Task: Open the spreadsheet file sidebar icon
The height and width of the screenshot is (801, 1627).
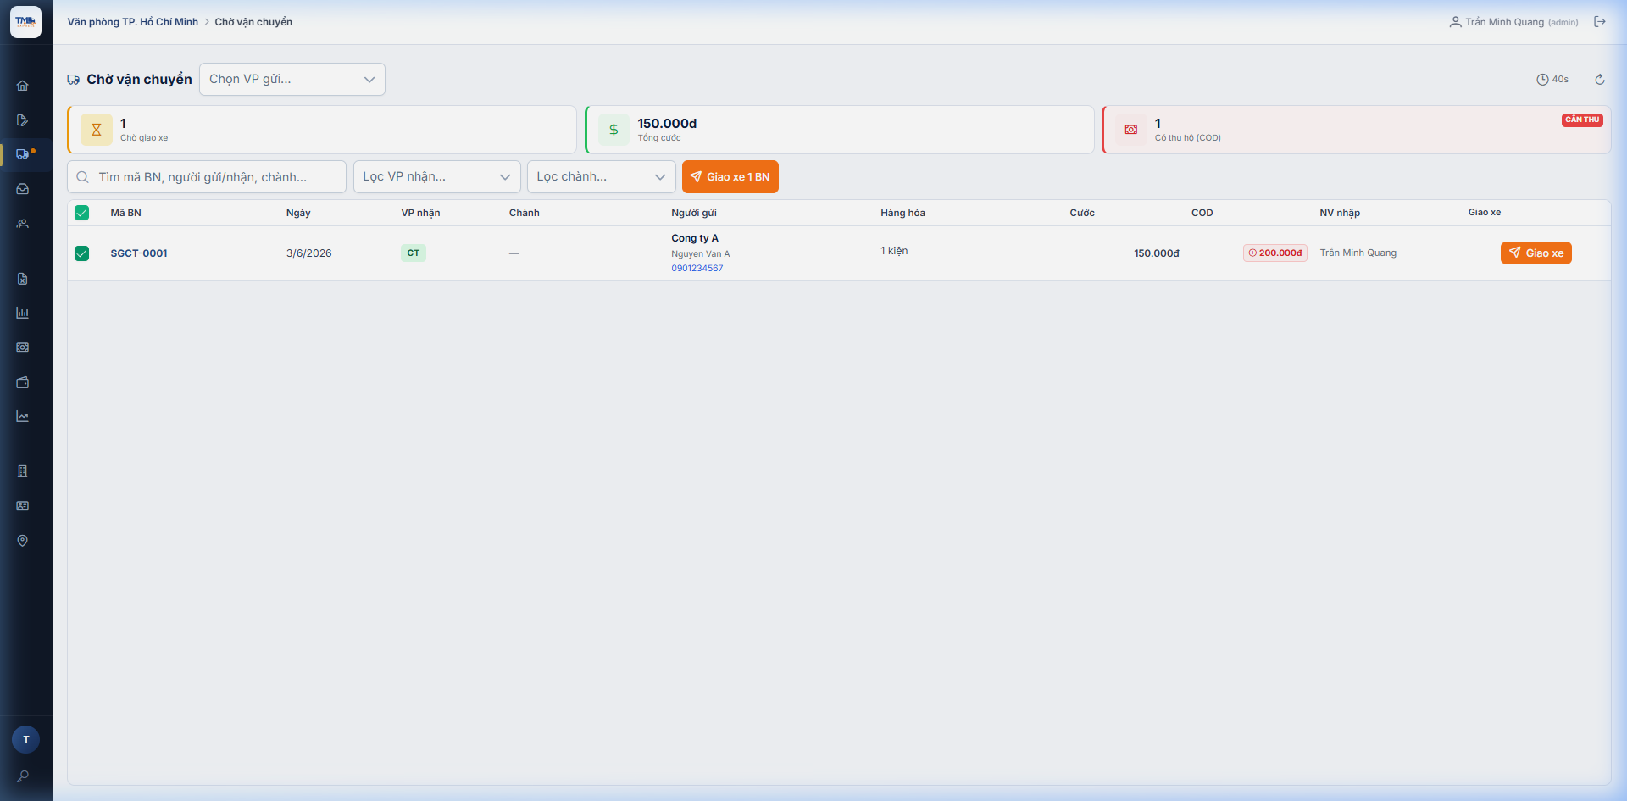Action: click(23, 279)
